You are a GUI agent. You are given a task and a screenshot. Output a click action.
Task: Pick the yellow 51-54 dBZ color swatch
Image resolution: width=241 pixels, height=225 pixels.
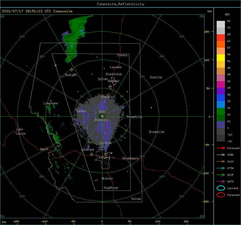(221, 58)
